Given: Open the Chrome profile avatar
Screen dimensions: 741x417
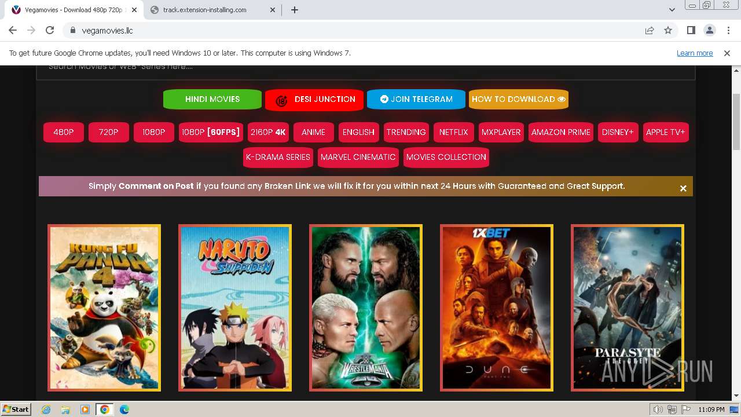Looking at the screenshot, I should [709, 30].
